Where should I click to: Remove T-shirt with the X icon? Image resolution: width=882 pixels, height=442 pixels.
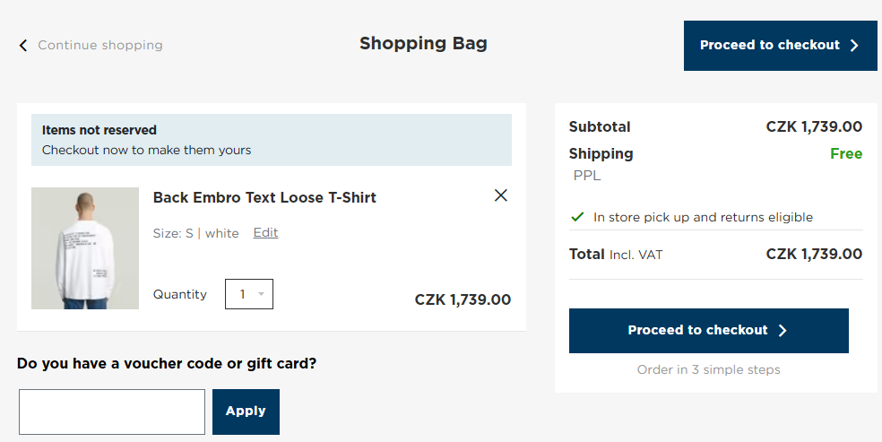tap(501, 195)
